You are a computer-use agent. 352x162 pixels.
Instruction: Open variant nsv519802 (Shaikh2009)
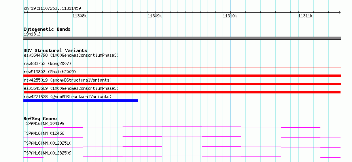[x=50, y=72]
